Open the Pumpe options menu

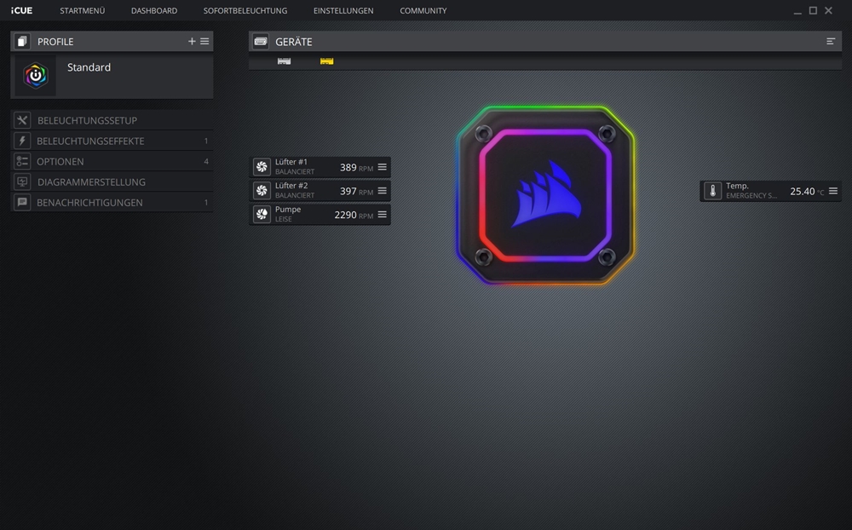pyautogui.click(x=382, y=214)
